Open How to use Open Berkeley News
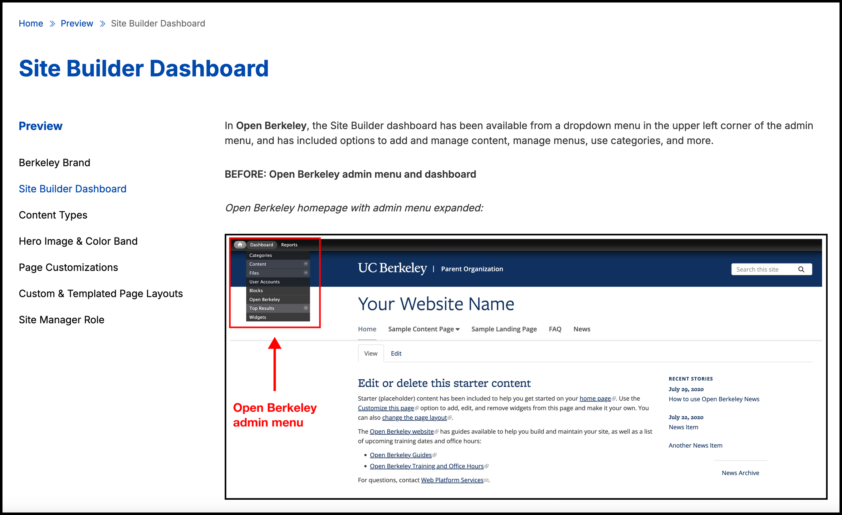Image resolution: width=842 pixels, height=515 pixels. (714, 399)
